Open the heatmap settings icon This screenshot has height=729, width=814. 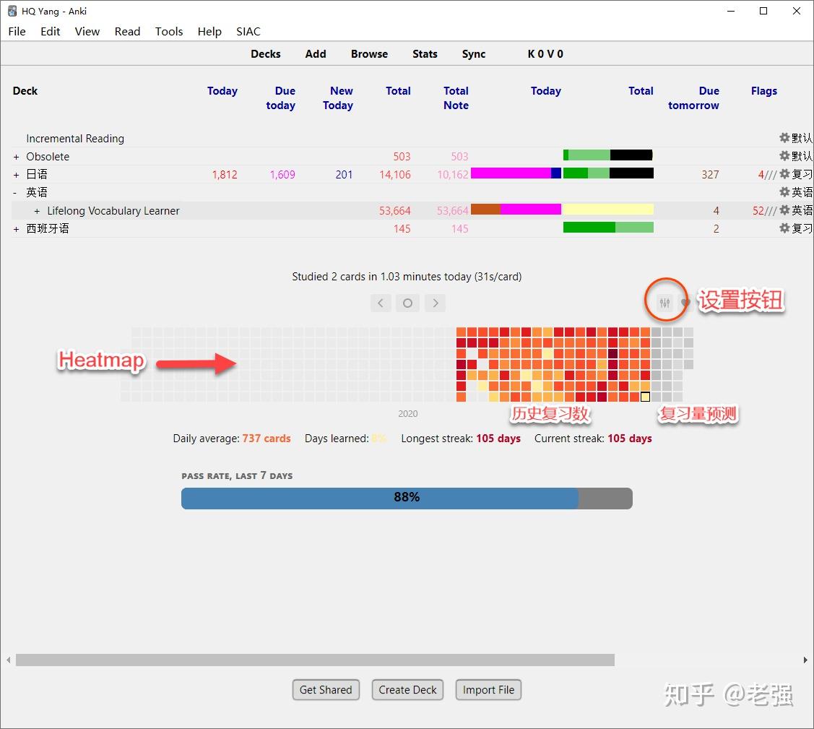click(x=665, y=301)
